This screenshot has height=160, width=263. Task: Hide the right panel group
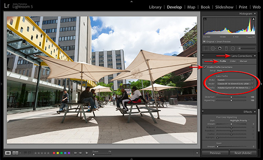(262, 84)
